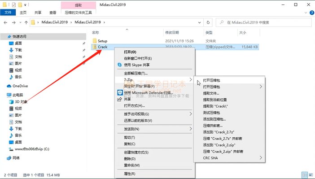Click the share icon next to 共享 menu entry

click(x=119, y=99)
